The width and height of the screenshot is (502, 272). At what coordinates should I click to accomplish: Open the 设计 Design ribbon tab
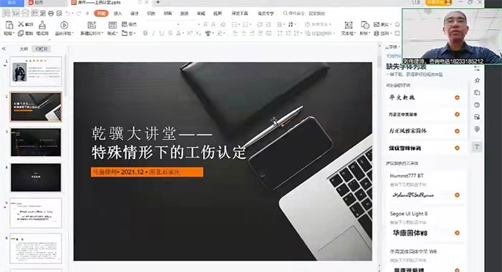(x=135, y=14)
